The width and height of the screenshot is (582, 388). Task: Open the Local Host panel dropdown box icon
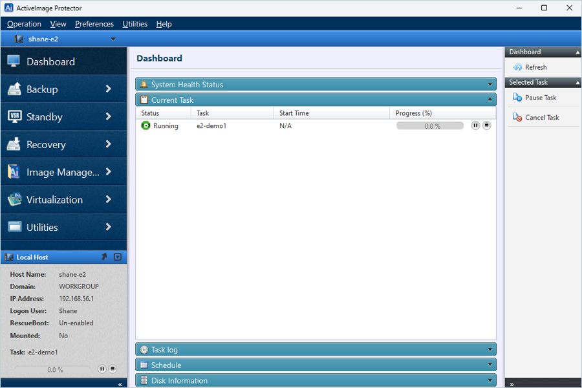point(118,257)
